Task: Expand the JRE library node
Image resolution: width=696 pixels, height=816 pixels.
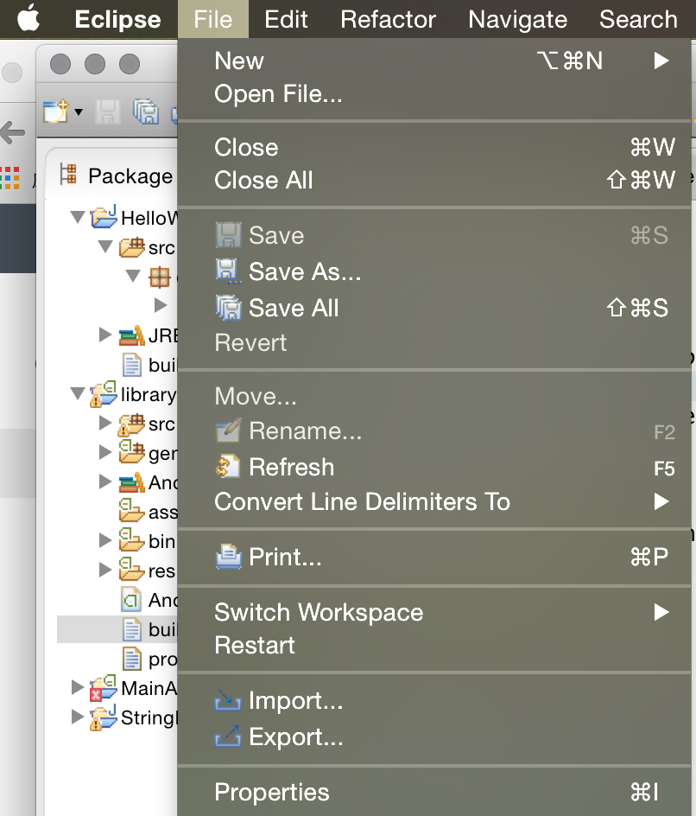Action: click(x=105, y=335)
